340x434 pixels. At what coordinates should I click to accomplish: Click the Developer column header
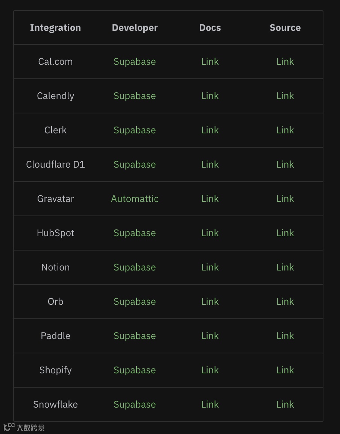135,28
